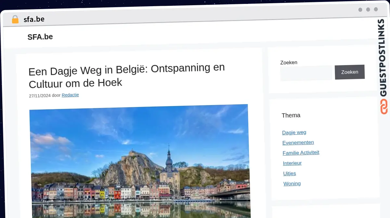This screenshot has height=218, width=390.
Task: Click the first gray window control dot
Action: click(360, 10)
